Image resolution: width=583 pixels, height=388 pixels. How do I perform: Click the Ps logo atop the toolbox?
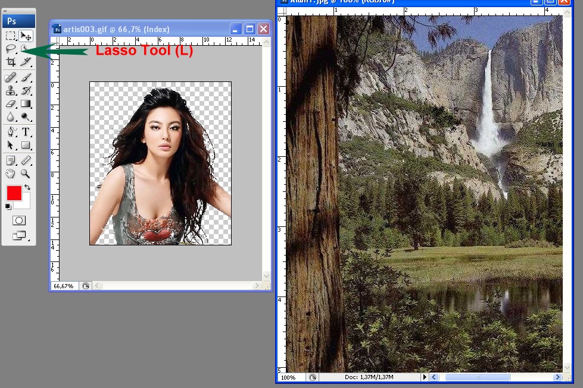pos(18,21)
